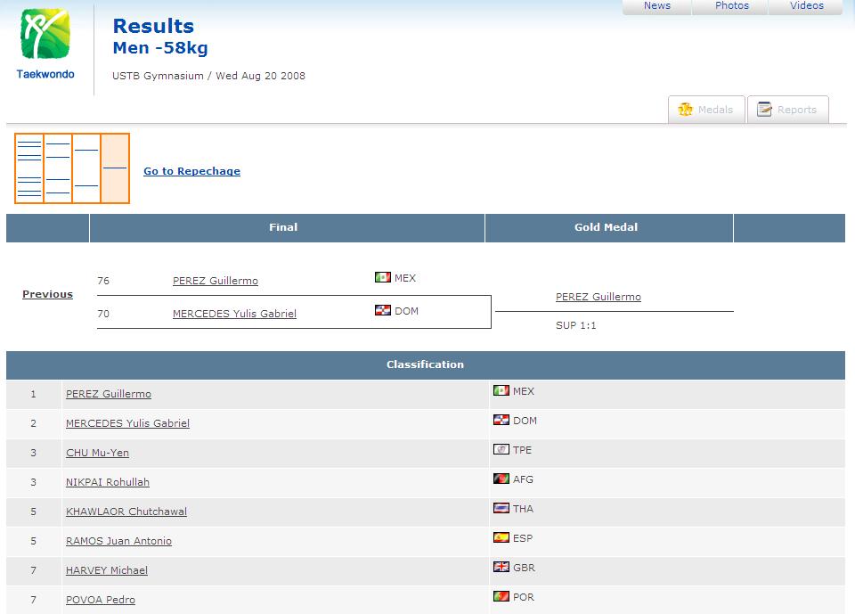
Task: Click the Portugal flag icon
Action: pyautogui.click(x=501, y=597)
